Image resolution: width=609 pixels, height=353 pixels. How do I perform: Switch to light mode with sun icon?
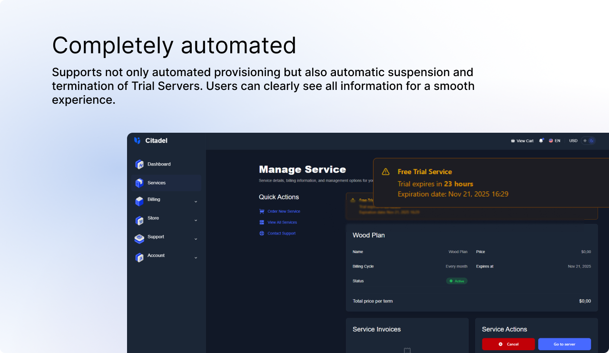click(x=585, y=141)
